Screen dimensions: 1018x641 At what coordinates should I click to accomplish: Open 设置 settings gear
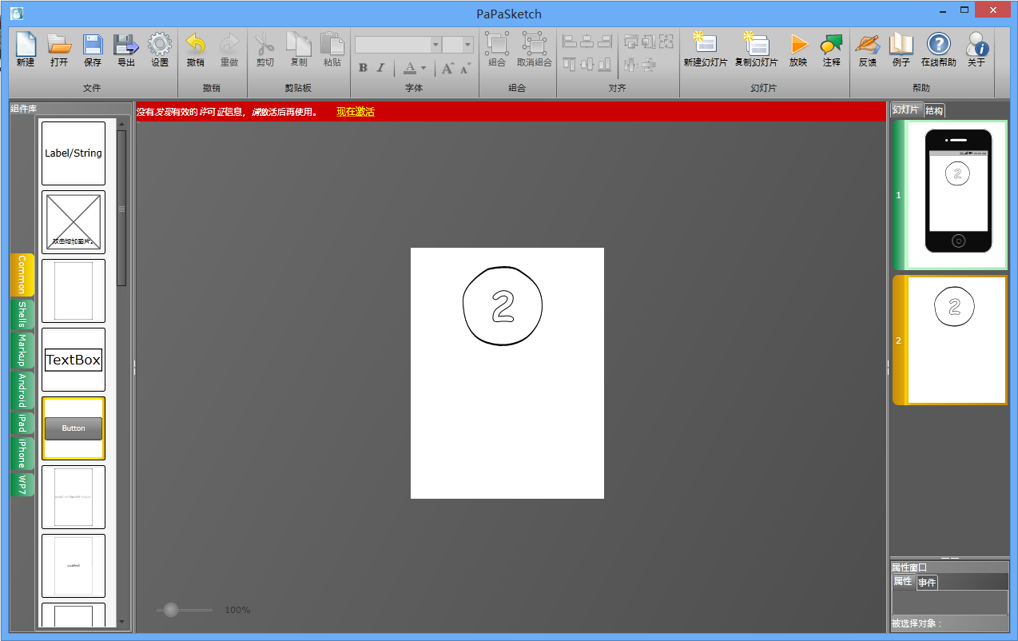tap(160, 50)
